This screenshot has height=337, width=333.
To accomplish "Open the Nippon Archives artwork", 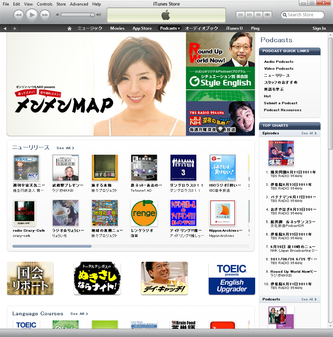I will point(223,213).
